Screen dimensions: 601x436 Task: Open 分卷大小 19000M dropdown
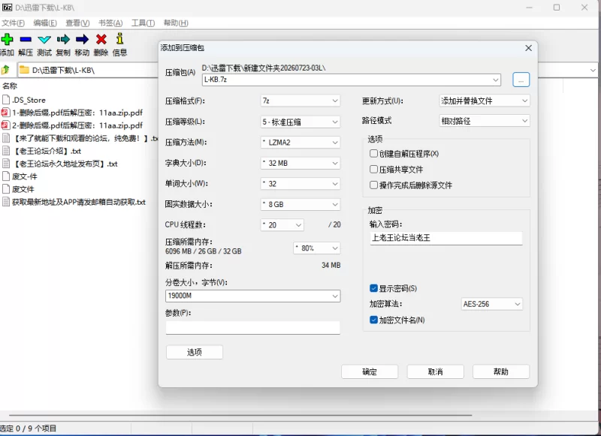click(335, 296)
